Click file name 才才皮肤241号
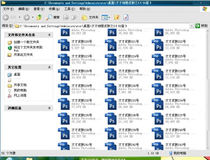210x160 pixels. [x=82, y=145]
